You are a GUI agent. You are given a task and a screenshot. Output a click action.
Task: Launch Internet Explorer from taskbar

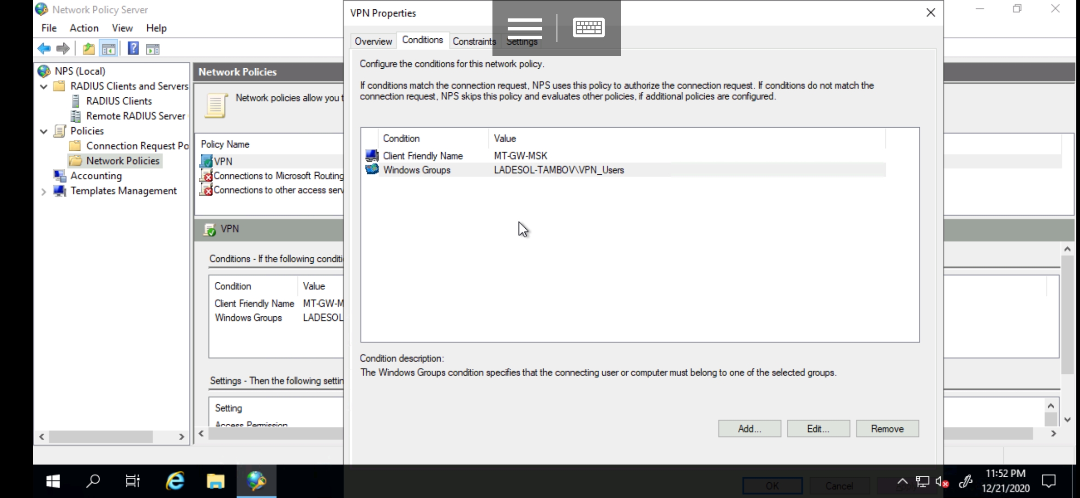click(175, 481)
